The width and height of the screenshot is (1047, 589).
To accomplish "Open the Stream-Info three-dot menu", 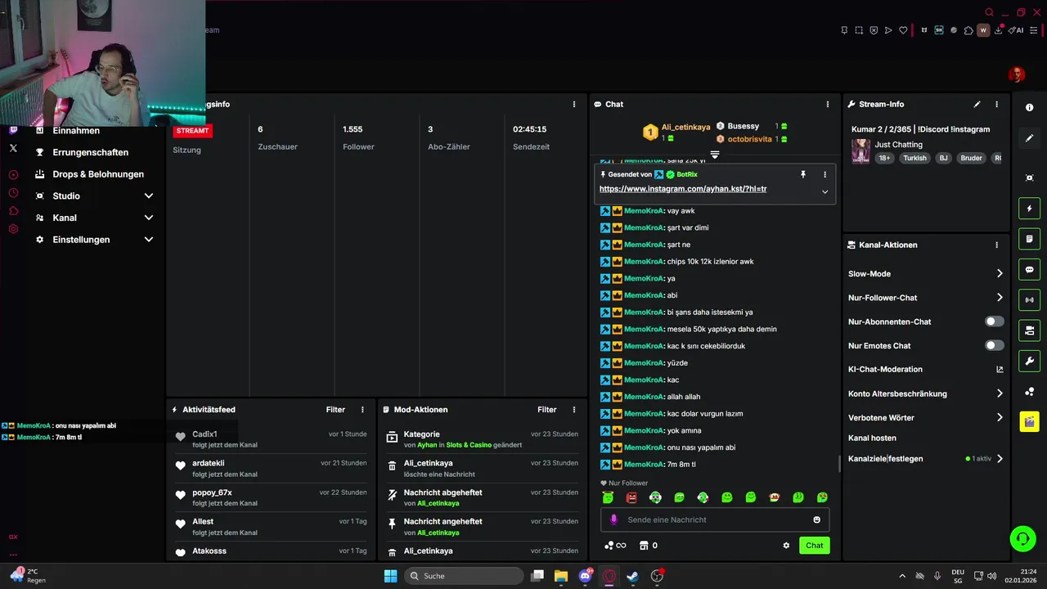I will click(996, 105).
